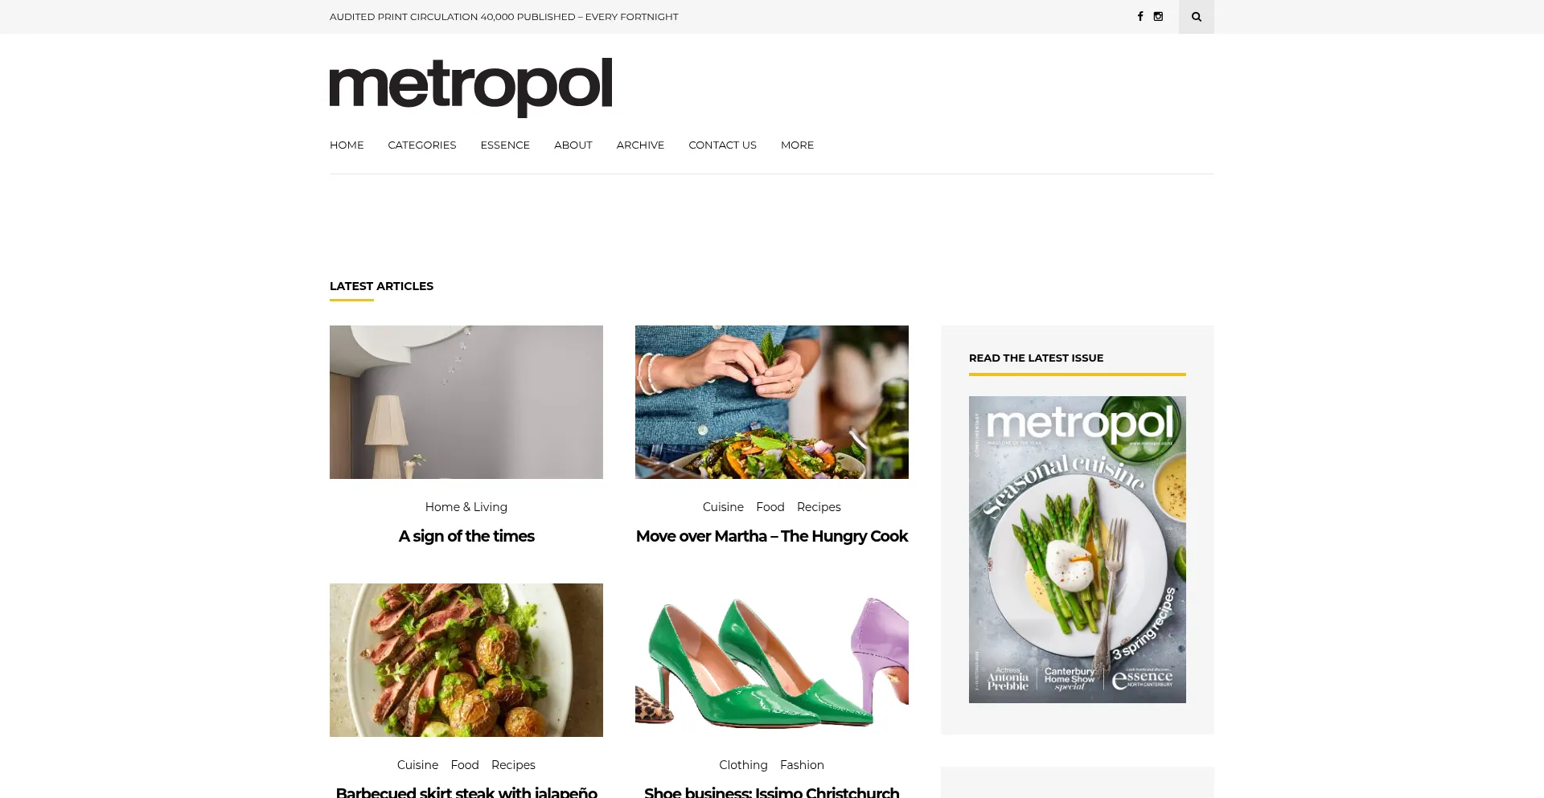Open the ARCHIVE page
The height and width of the screenshot is (798, 1544).
point(640,145)
